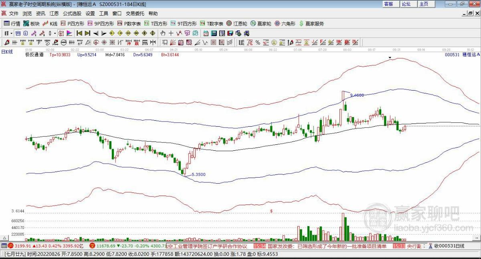Viewport: 481px width, 259px height.
Task: Click the floppy disk save icon
Action: [230, 33]
